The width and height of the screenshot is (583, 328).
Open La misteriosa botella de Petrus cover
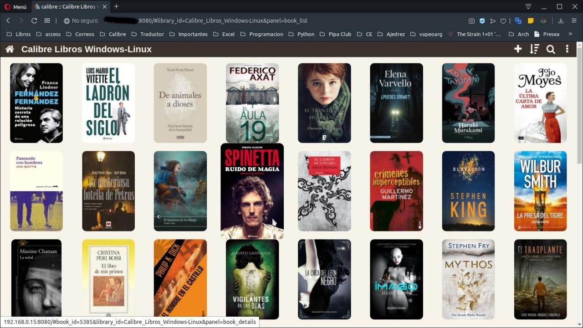point(108,191)
